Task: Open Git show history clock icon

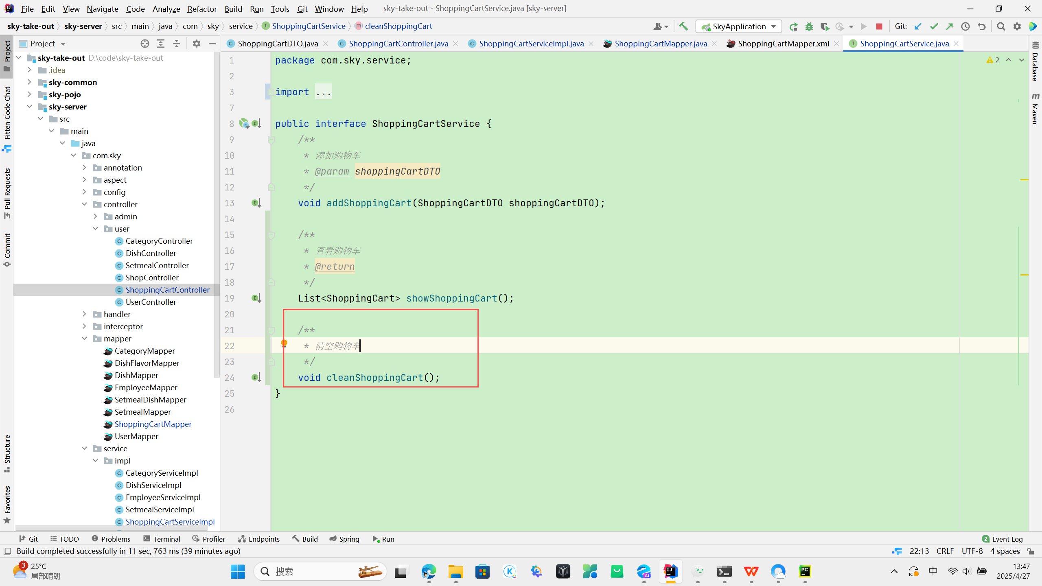Action: [965, 26]
